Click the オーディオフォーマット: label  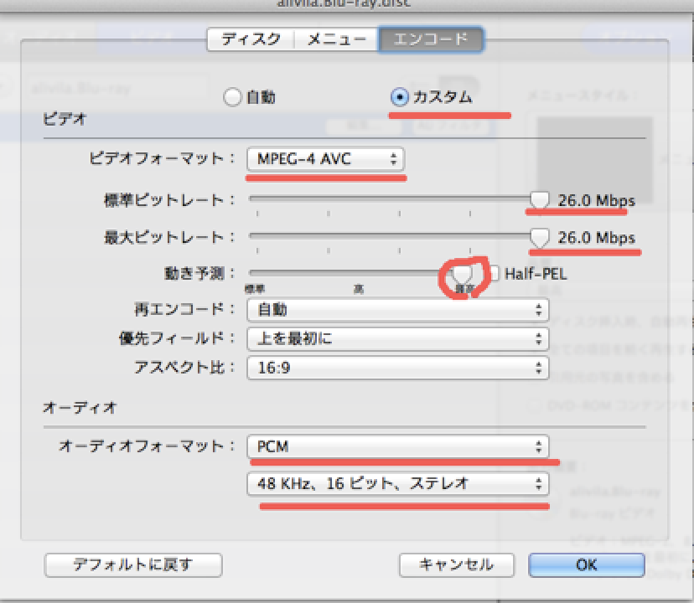147,446
